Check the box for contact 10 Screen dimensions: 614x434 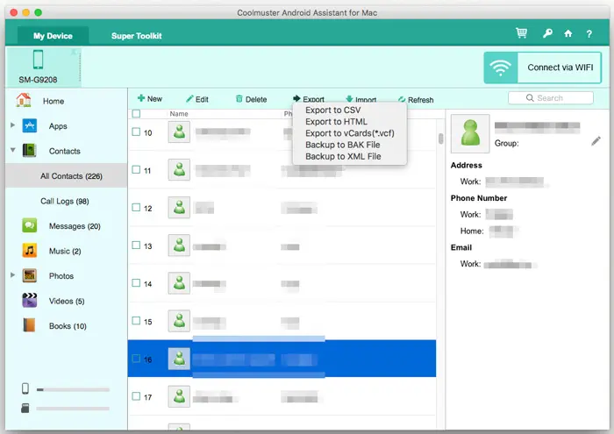136,132
